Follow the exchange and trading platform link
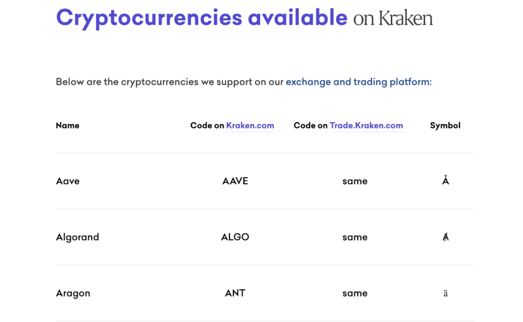523x322 pixels. (358, 82)
